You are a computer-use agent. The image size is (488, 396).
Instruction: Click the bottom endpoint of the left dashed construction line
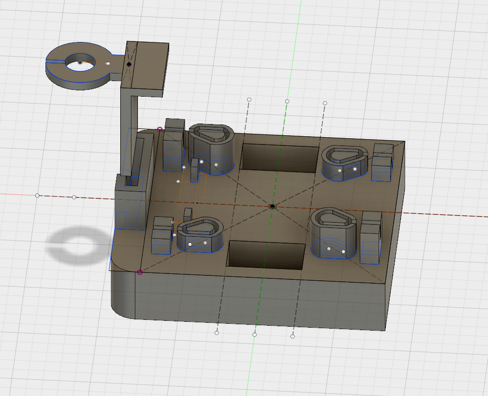point(217,333)
